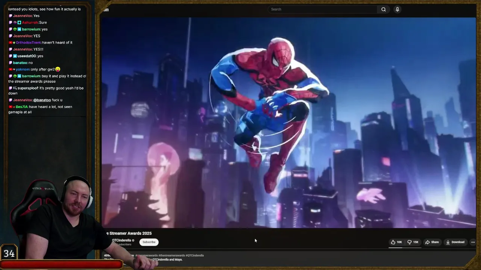Viewport: 481px width, 270px height.
Task: Click the Spider-Man video player frame
Action: (288, 123)
